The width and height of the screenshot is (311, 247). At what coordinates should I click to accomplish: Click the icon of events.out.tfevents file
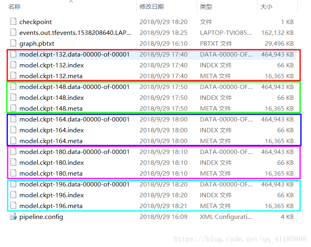(x=13, y=32)
